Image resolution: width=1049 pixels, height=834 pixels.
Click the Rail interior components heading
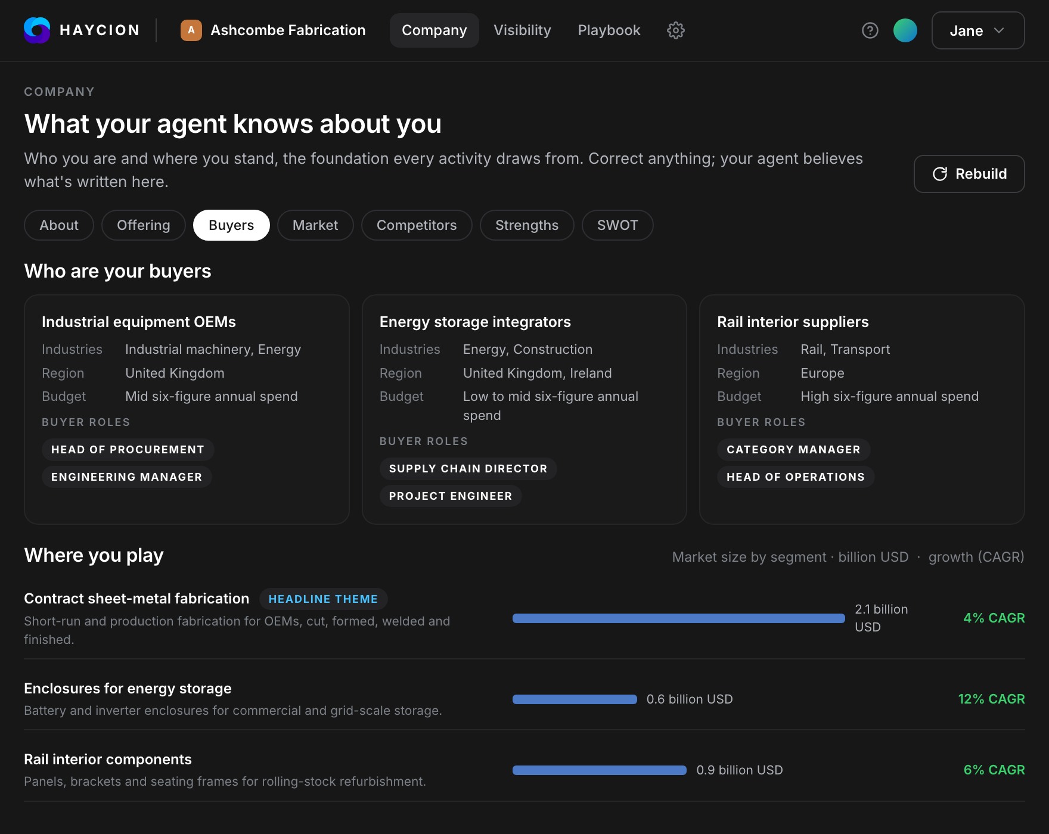click(108, 760)
